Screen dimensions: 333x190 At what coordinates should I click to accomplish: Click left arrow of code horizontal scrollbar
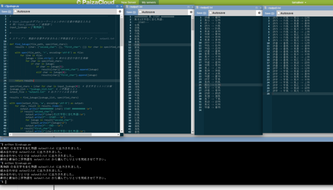10,134
